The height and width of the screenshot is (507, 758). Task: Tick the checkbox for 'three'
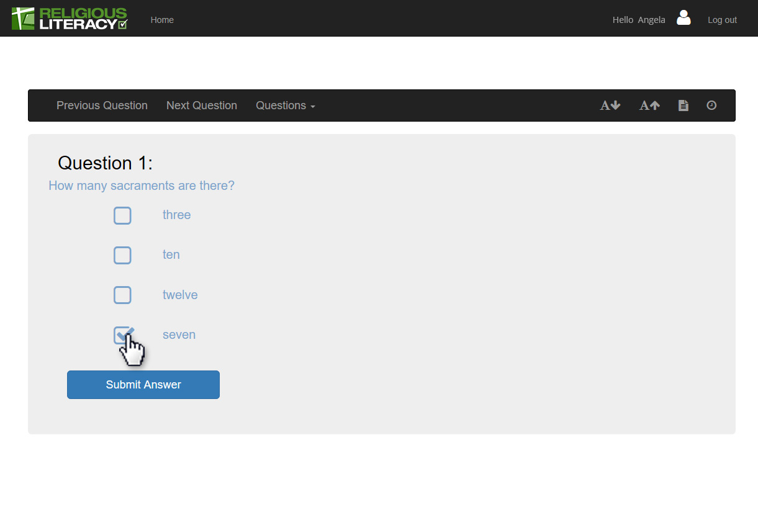click(x=122, y=215)
